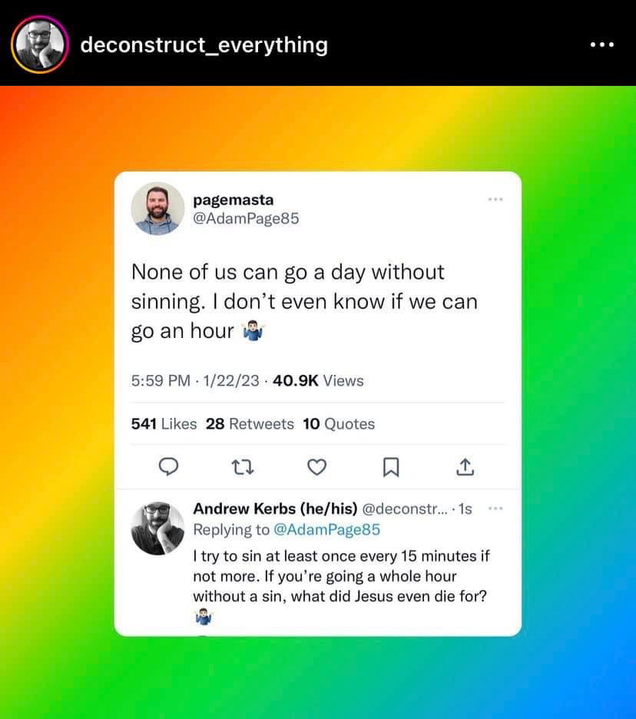Click Andrew Kerbs's reply avatar
This screenshot has width=636, height=719.
click(x=157, y=528)
